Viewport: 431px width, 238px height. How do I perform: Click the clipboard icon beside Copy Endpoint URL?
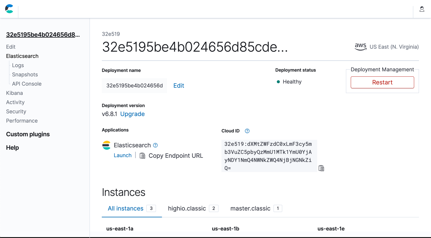(142, 155)
